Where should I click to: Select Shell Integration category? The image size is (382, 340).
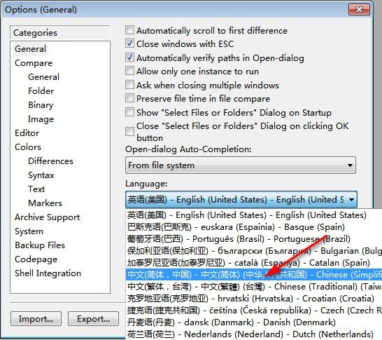pyautogui.click(x=48, y=273)
